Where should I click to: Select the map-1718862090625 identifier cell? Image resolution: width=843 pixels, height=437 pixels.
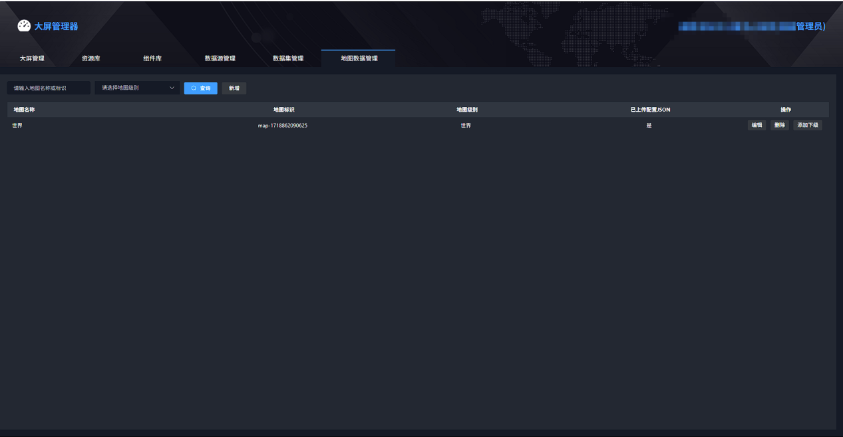coord(283,126)
